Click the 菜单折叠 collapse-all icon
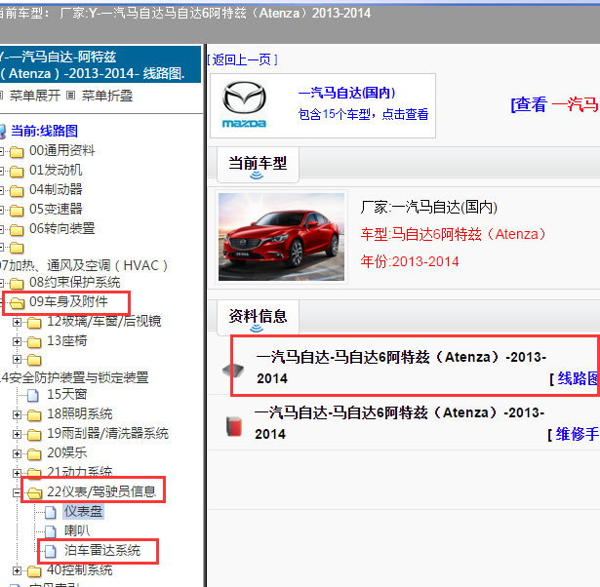The width and height of the screenshot is (600, 587). pos(71,95)
